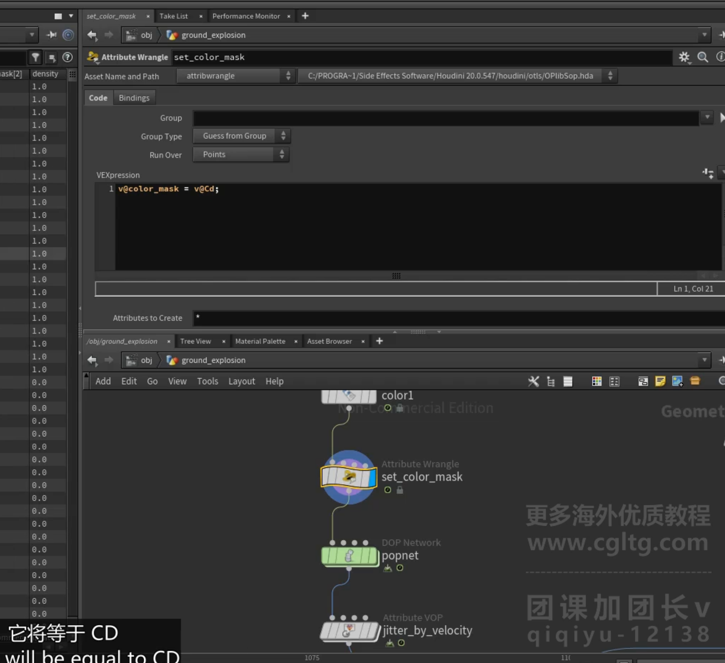The width and height of the screenshot is (725, 663).
Task: Go back in the parameter pane history
Action: pos(92,35)
